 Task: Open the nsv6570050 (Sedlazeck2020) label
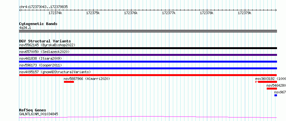point(44,52)
